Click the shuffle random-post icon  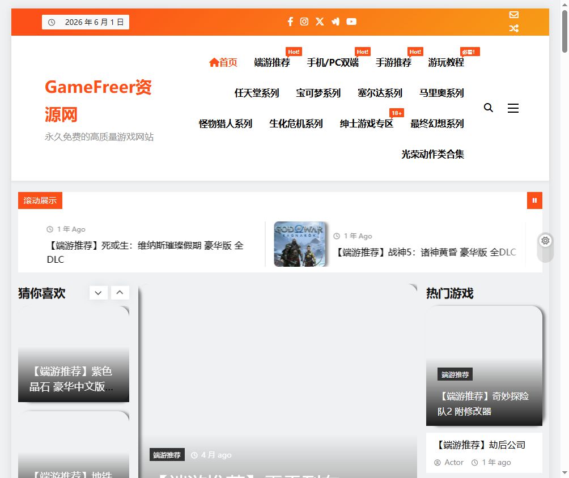514,28
